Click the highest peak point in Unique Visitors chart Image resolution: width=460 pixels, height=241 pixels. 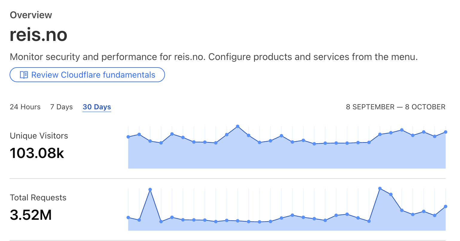pyautogui.click(x=238, y=126)
